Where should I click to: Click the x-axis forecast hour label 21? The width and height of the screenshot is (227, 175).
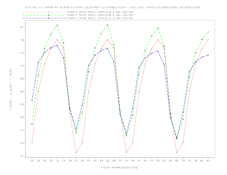[76, 161]
